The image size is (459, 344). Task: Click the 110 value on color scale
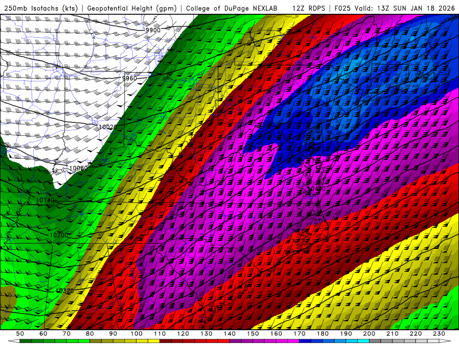pyautogui.click(x=160, y=334)
